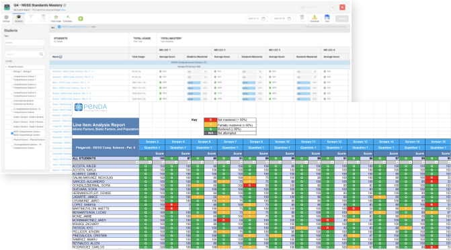Open the Filters funnel tab

click(x=31, y=18)
